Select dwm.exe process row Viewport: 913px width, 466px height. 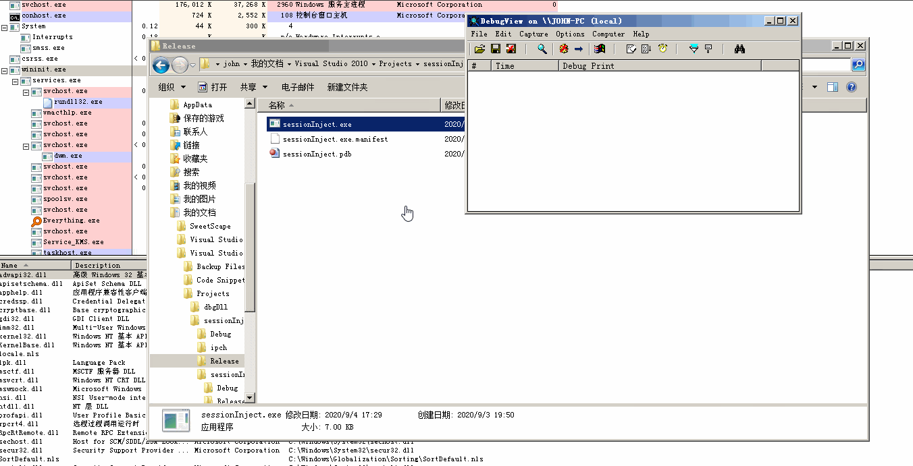pyautogui.click(x=68, y=156)
